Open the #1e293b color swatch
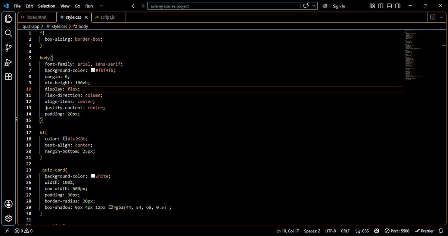The height and width of the screenshot is (236, 448). pyautogui.click(x=65, y=139)
